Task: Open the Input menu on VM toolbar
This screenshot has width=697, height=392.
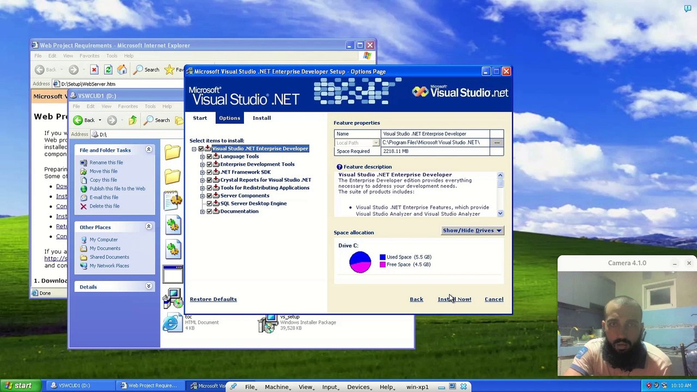Action: (329, 387)
